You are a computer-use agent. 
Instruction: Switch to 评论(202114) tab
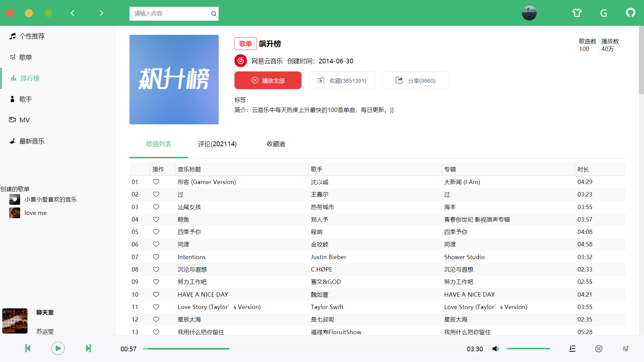click(217, 144)
